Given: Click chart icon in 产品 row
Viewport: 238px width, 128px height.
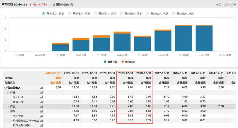Looking at the screenshot, I should (x=42, y=106).
